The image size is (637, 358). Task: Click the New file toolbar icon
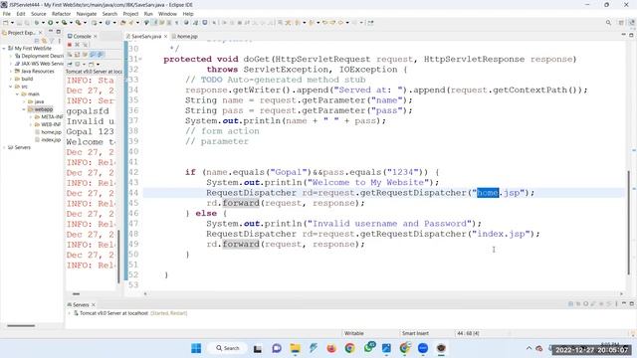coord(6,23)
